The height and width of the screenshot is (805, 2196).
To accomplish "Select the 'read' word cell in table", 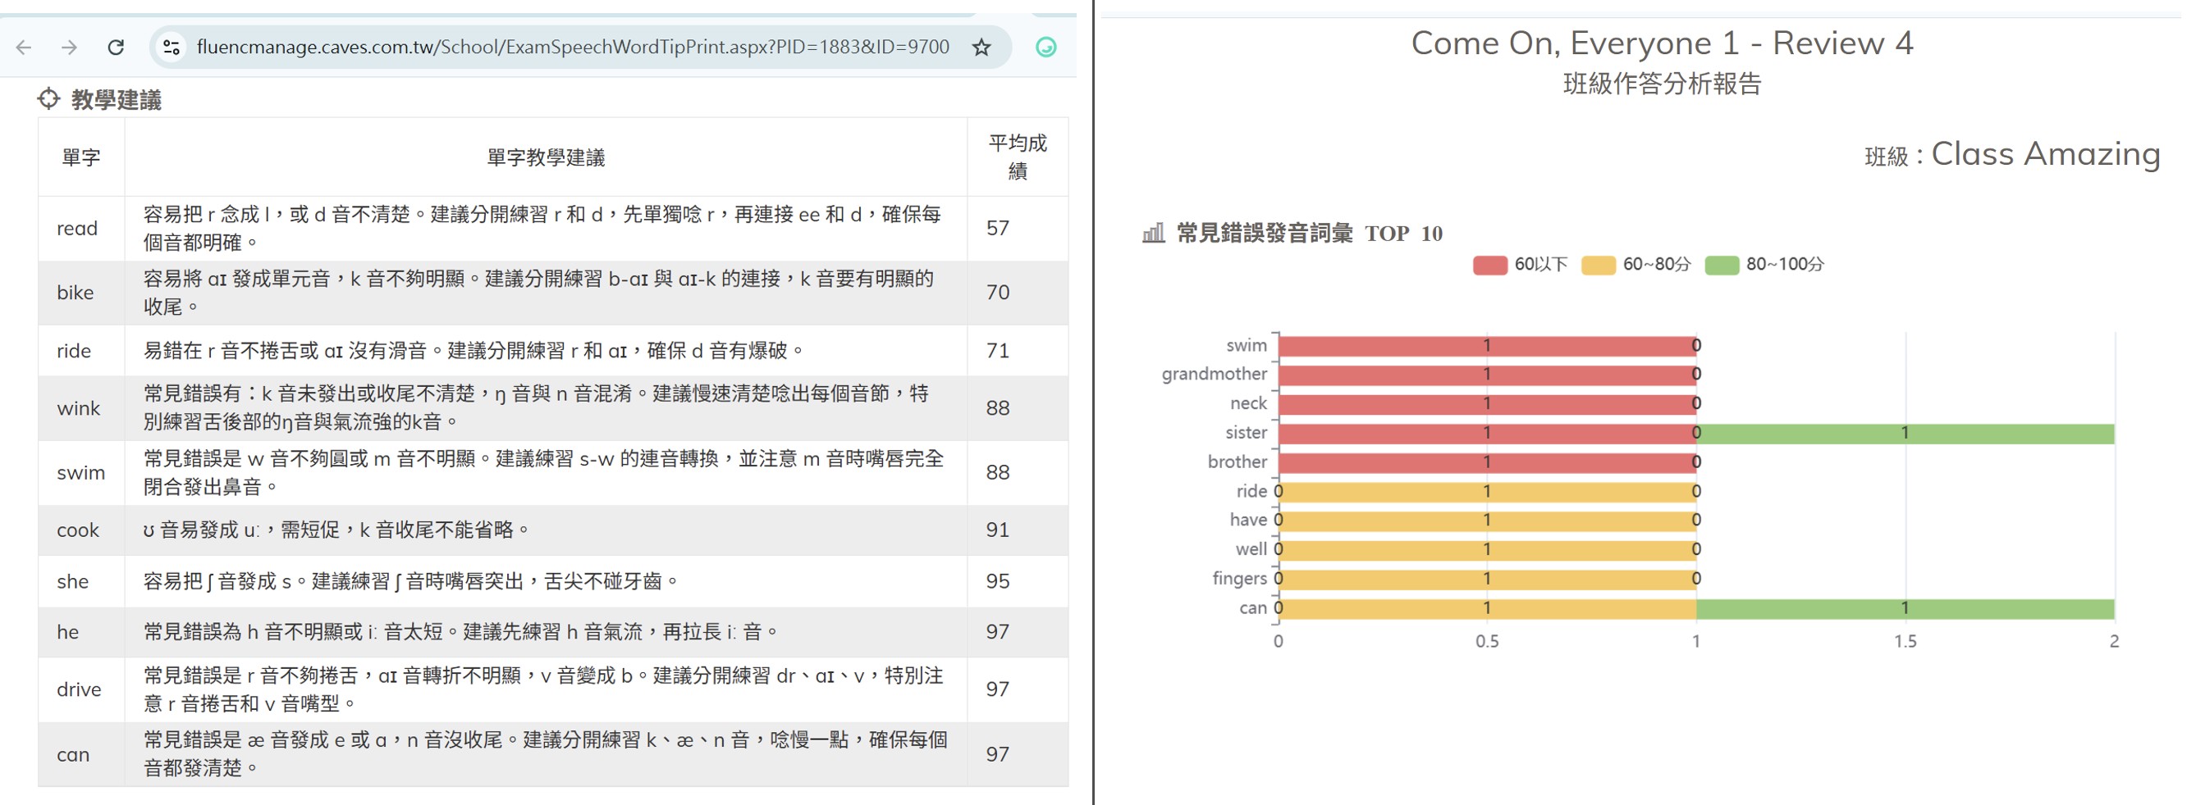I will tap(78, 228).
